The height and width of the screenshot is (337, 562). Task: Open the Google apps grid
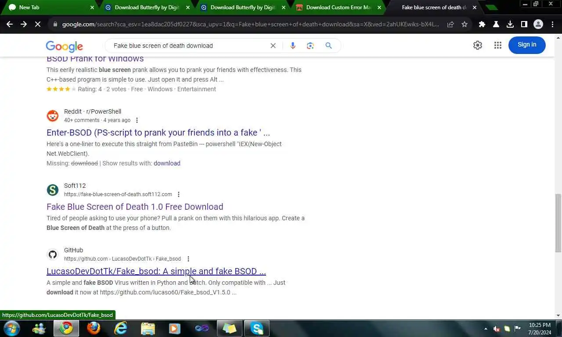pos(497,45)
